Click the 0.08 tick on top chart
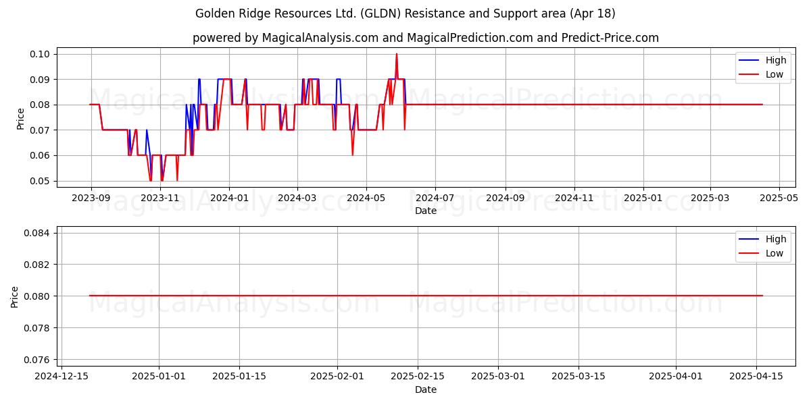Screen dimensions: 811x405 pyautogui.click(x=41, y=105)
